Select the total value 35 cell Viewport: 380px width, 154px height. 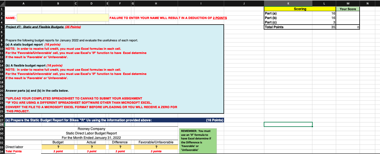point(324,27)
